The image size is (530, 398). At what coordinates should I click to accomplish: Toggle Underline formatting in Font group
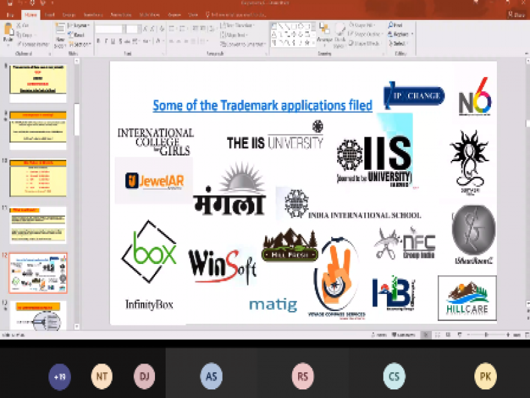point(114,41)
